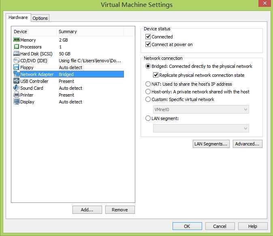Image resolution: width=273 pixels, height=236 pixels.
Task: Open Help for this dialog
Action: [253, 226]
